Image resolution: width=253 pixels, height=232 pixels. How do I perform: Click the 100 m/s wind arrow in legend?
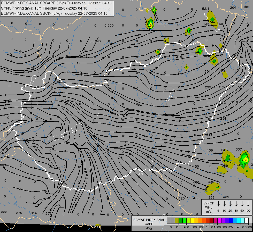(x=248, y=204)
